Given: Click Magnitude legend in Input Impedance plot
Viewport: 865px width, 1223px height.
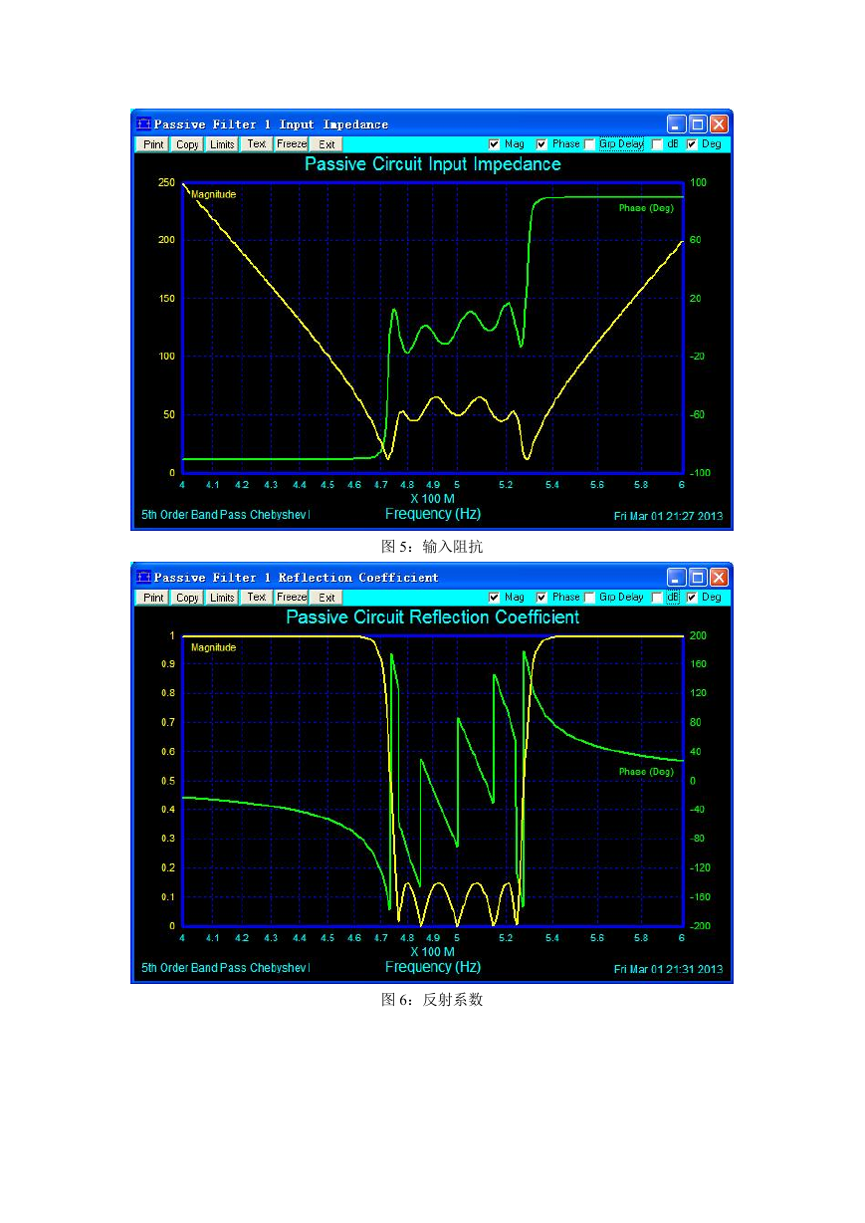Looking at the screenshot, I should pyautogui.click(x=214, y=194).
